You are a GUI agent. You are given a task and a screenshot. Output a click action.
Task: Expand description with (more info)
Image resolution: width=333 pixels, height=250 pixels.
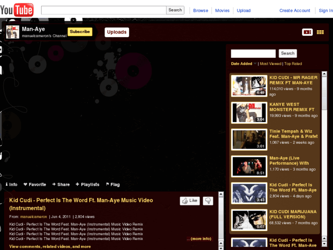coord(201,239)
